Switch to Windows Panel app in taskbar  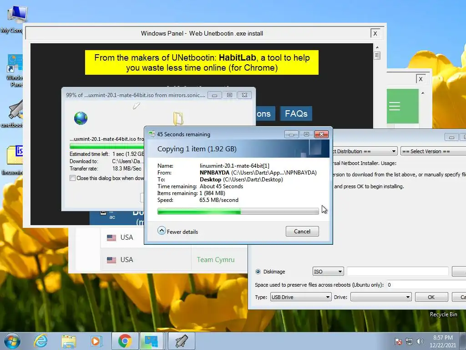coord(152,341)
